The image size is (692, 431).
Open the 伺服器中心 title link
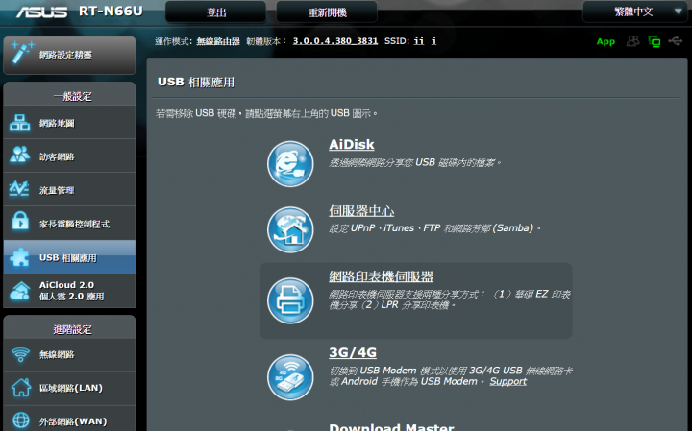(x=361, y=210)
